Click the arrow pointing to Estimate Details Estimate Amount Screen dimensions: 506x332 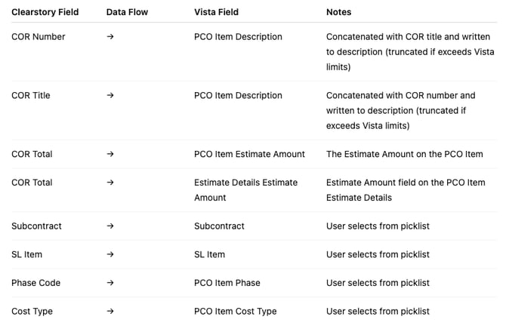tap(110, 183)
